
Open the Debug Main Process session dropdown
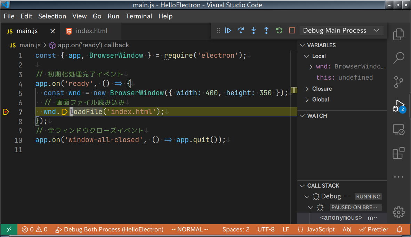[x=341, y=31]
